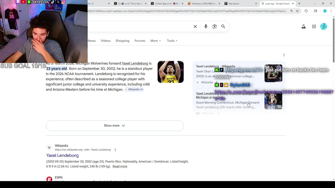The height and width of the screenshot is (188, 335).
Task: Open a new browser tab
Action: (299, 4)
